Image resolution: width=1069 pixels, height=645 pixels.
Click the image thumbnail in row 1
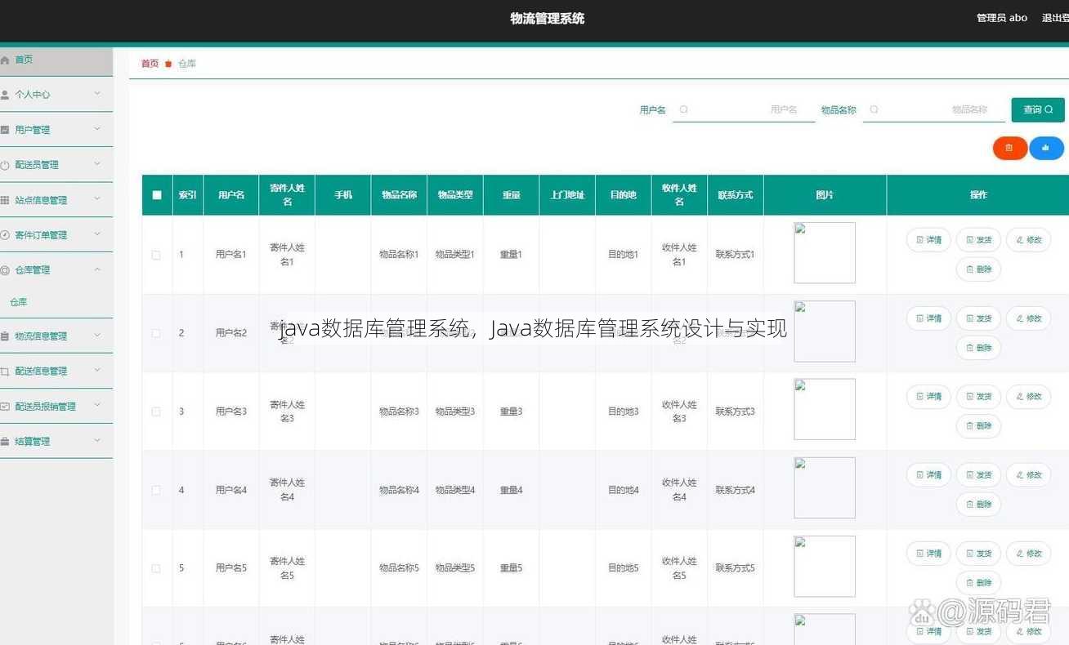(x=825, y=253)
